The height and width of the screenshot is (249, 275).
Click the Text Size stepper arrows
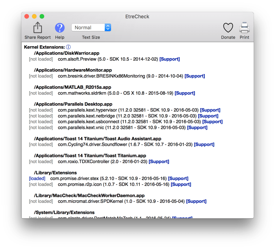[108, 27]
